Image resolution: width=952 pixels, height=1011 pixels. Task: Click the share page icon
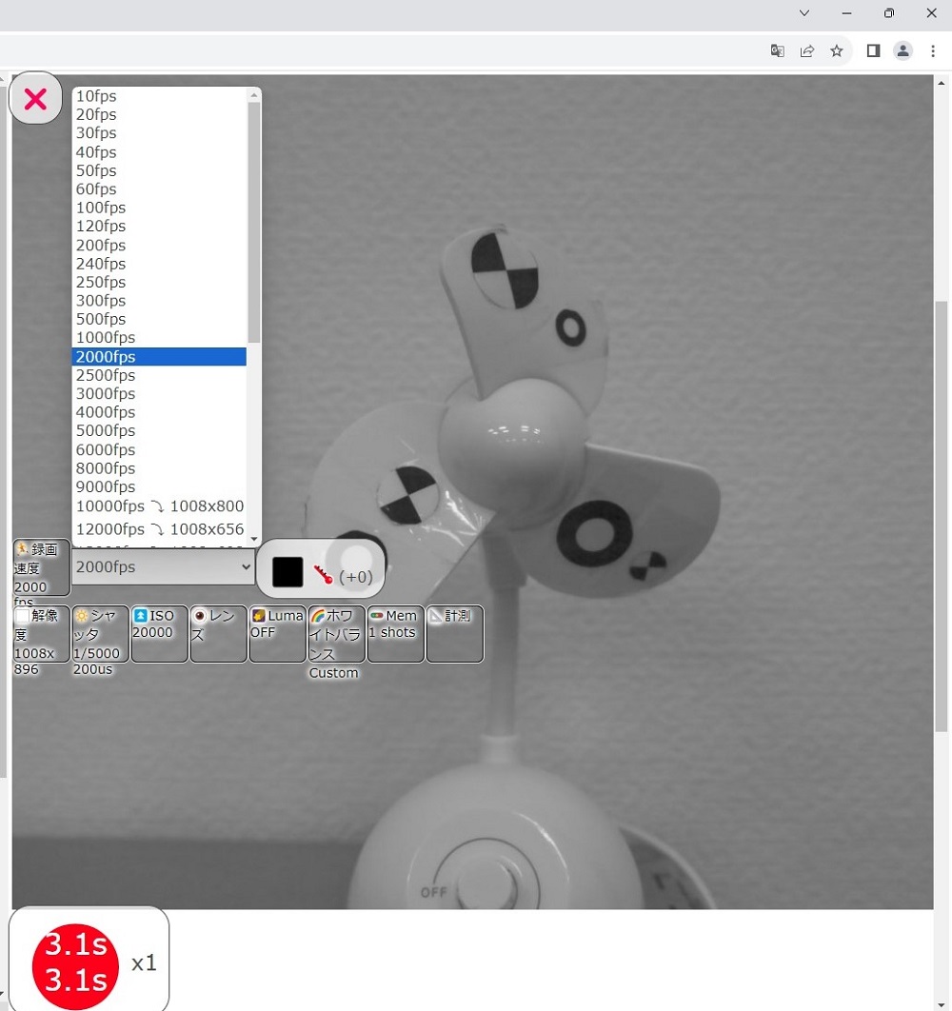(x=807, y=51)
